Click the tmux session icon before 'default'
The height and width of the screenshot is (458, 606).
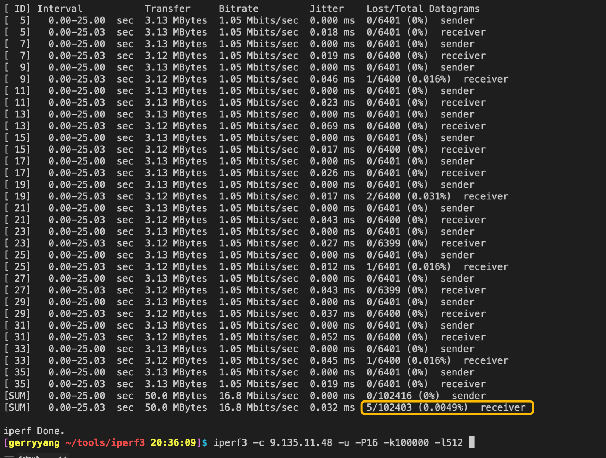coord(9,456)
